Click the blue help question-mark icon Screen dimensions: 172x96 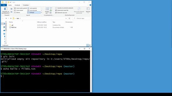[90, 5]
